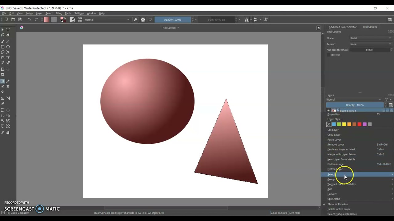Expand the Group submenu

357,179
